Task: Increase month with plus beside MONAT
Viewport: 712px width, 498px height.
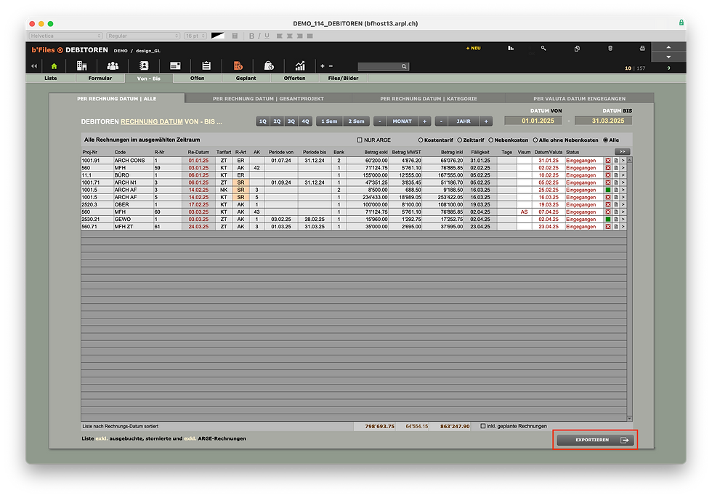Action: click(x=424, y=121)
